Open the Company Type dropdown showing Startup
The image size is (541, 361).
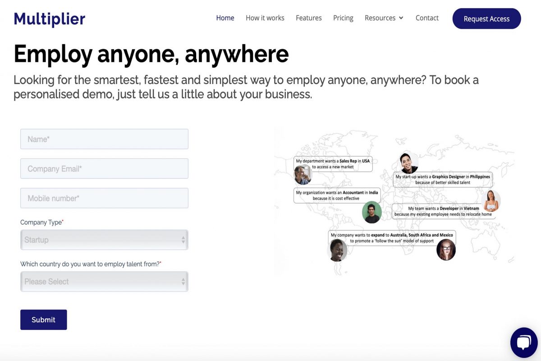point(104,240)
